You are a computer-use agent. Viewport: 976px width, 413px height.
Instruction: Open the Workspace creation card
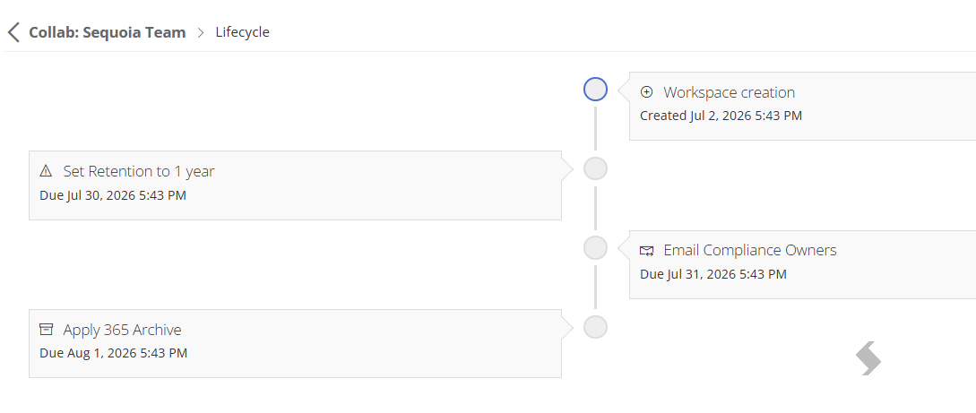(802, 107)
